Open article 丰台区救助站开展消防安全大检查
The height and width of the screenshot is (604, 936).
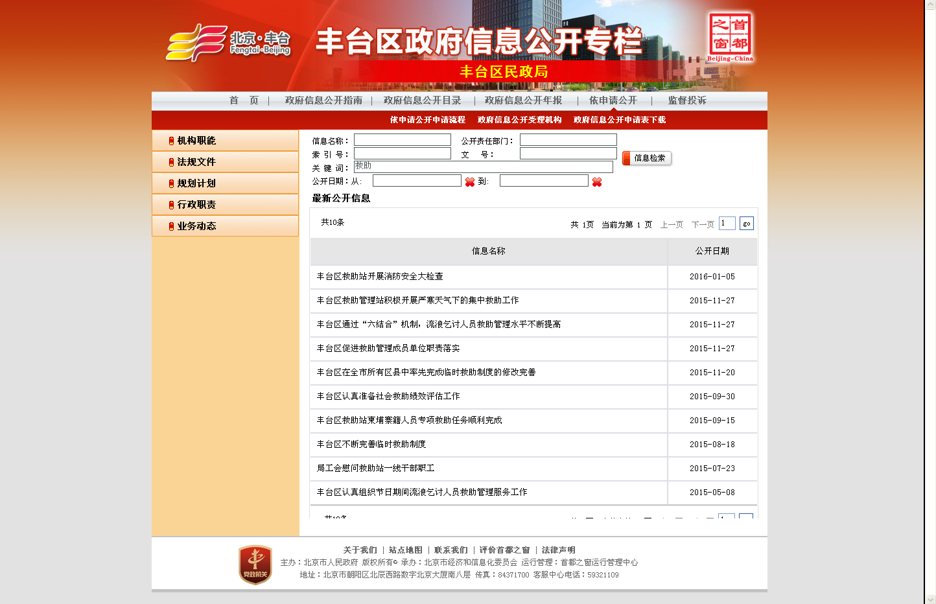pyautogui.click(x=380, y=277)
